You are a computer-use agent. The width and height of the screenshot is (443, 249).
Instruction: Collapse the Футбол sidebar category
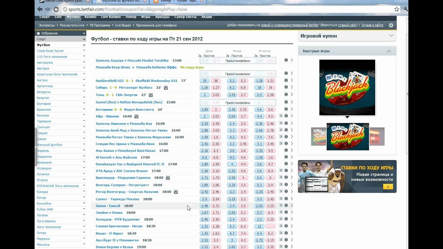pyautogui.click(x=84, y=45)
